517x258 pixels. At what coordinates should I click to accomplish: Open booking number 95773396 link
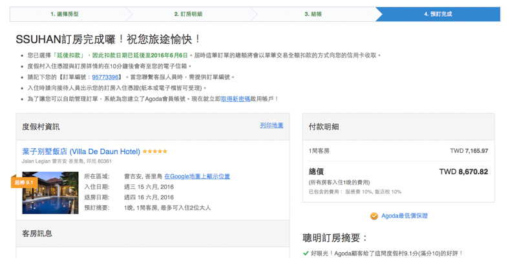[x=105, y=77]
